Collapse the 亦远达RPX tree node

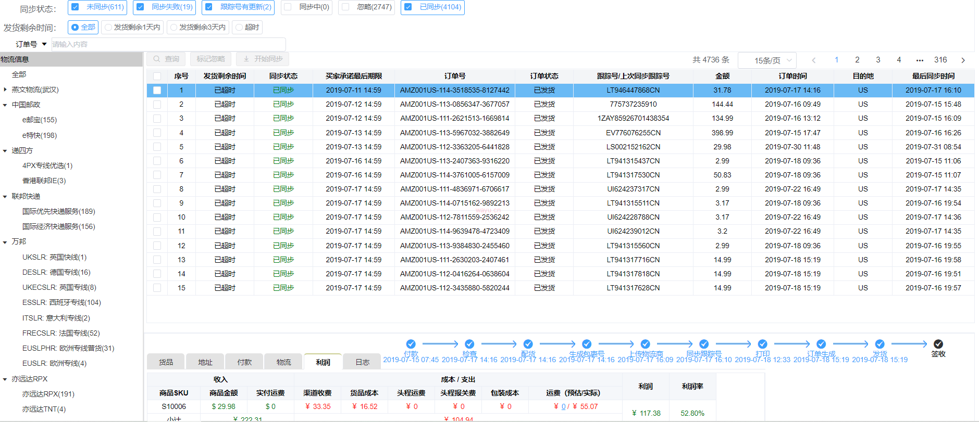(5, 379)
